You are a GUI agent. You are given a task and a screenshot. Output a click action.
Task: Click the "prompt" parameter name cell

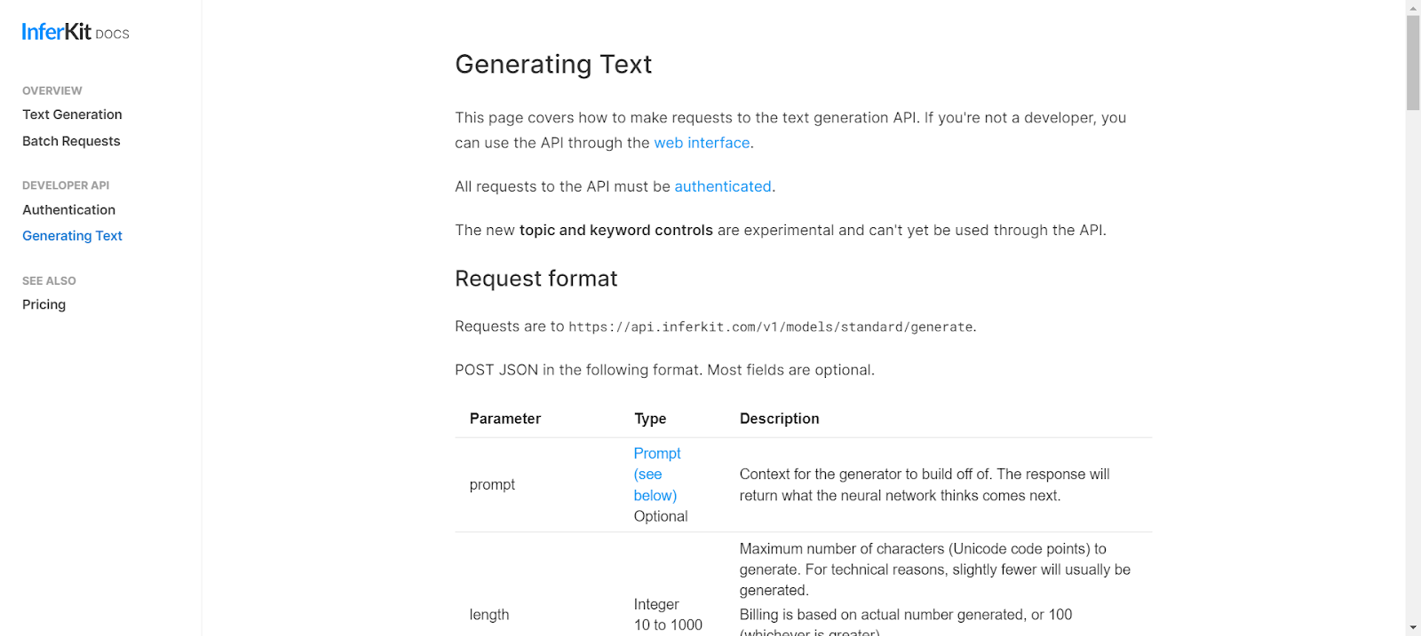(x=492, y=484)
